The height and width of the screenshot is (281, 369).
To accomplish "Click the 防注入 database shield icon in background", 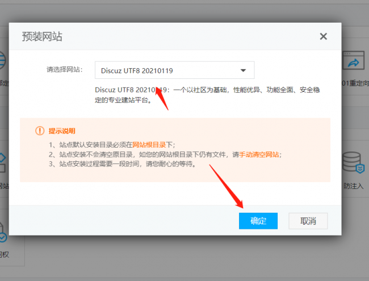I will click(354, 162).
